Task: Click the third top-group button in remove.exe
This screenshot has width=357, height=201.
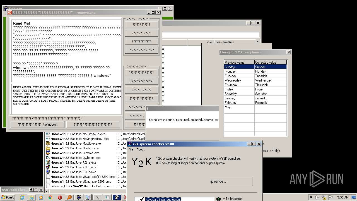Action: (x=141, y=41)
